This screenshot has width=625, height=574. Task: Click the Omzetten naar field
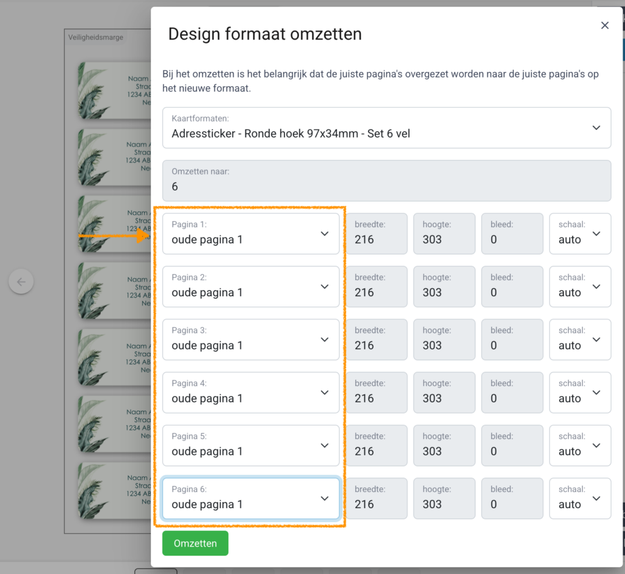(x=386, y=181)
